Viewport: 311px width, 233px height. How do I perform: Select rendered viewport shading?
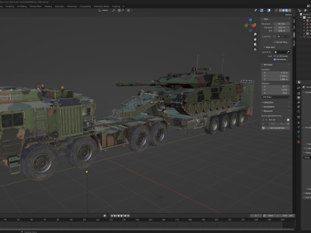click(290, 10)
